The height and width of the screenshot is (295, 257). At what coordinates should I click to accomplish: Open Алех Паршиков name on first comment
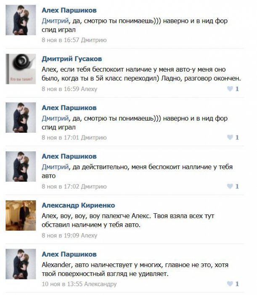pos(69,10)
